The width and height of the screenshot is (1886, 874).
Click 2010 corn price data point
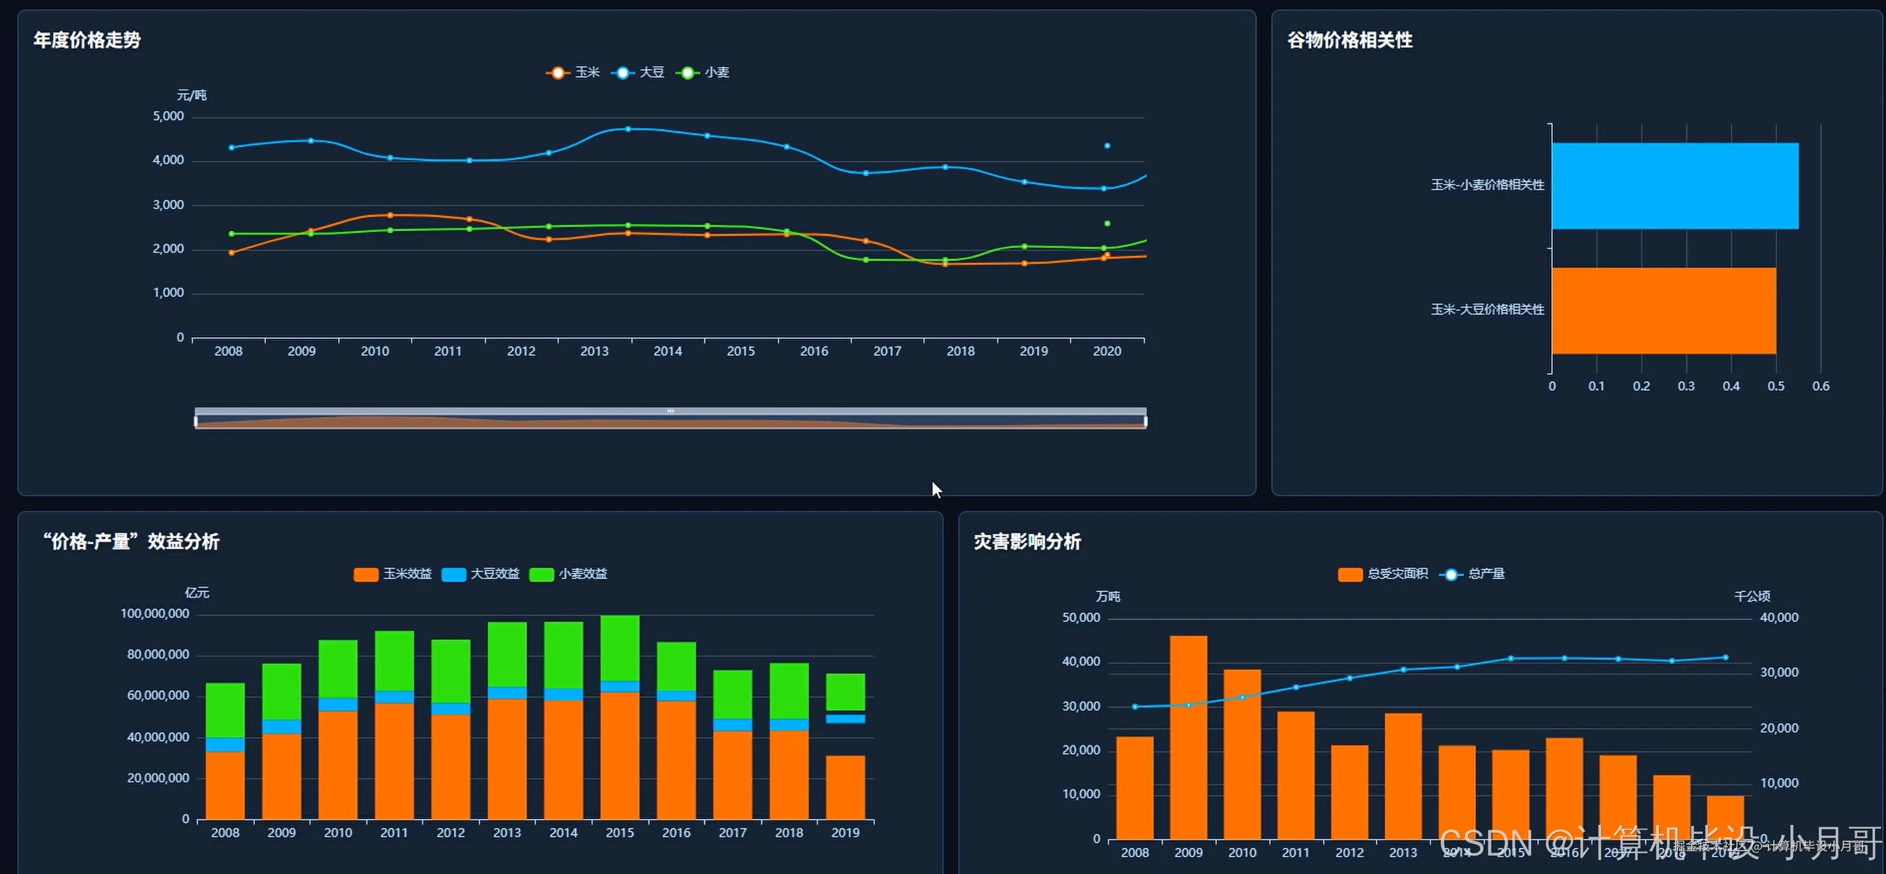[390, 215]
